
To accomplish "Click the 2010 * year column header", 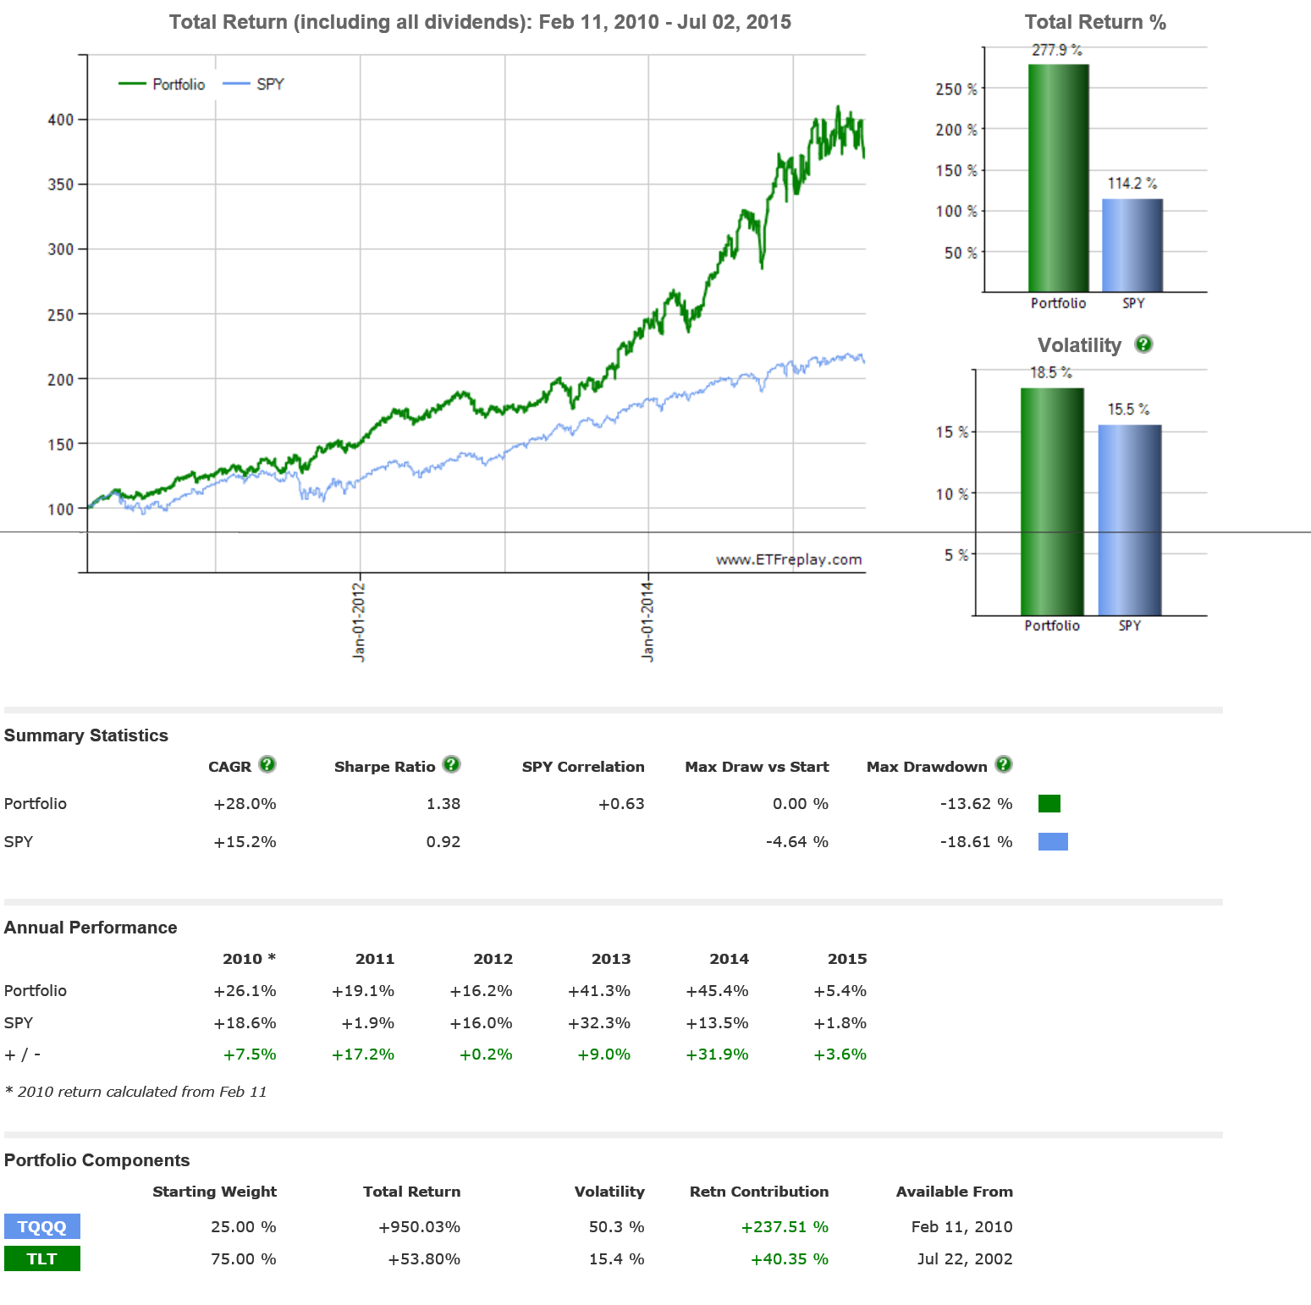I will point(249,959).
